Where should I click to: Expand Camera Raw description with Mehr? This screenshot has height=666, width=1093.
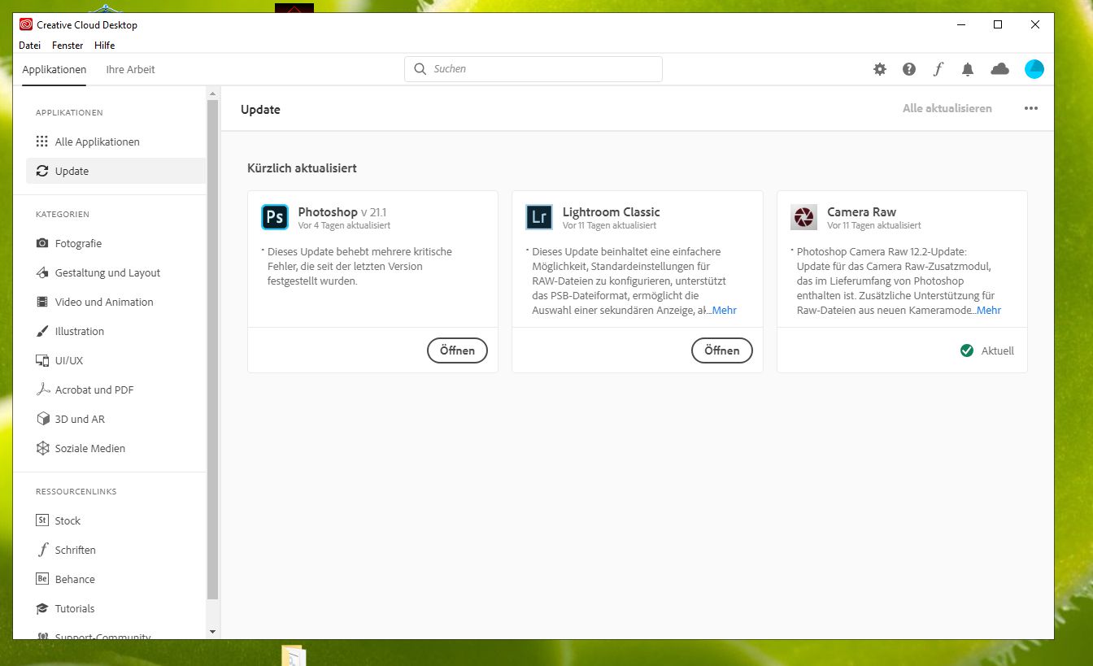[989, 311]
